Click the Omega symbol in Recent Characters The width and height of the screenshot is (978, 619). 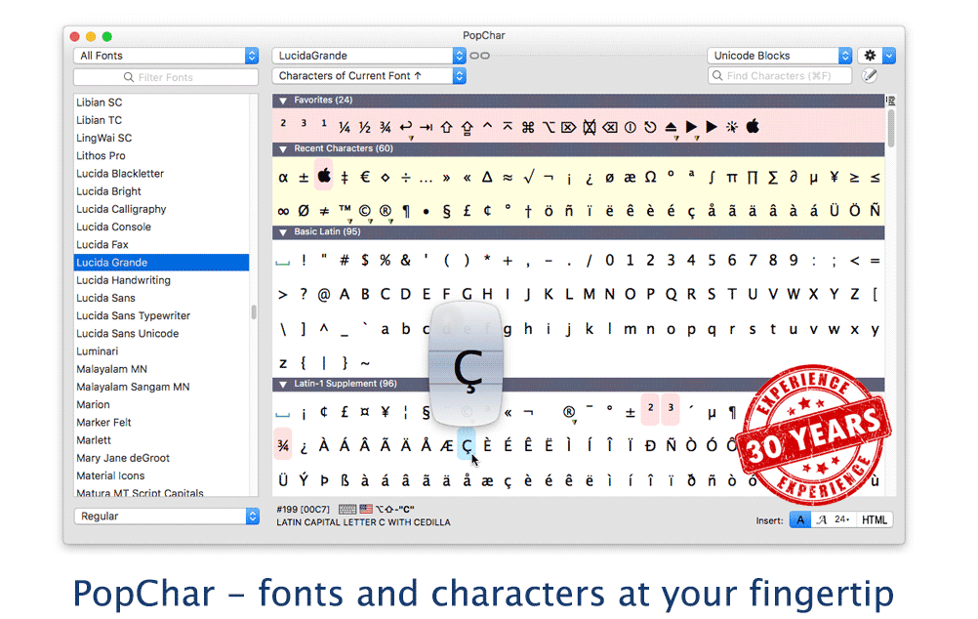651,178
